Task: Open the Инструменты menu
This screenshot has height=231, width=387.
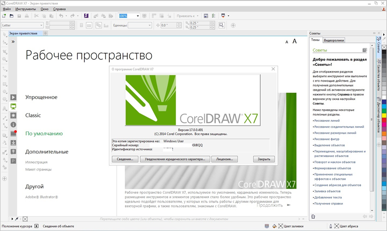Action: point(26,9)
